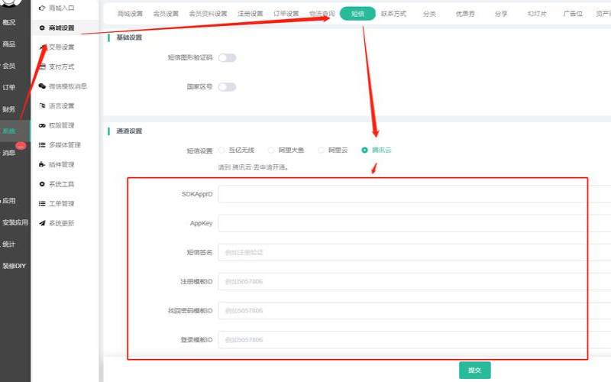Focus the 登录模板ID input field
The width and height of the screenshot is (611, 382).
point(415,340)
